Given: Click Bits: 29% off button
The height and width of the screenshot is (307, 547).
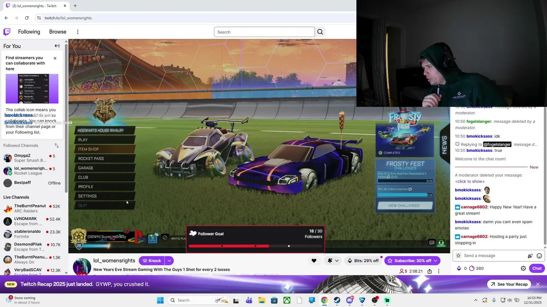Looking at the screenshot, I should [x=363, y=261].
